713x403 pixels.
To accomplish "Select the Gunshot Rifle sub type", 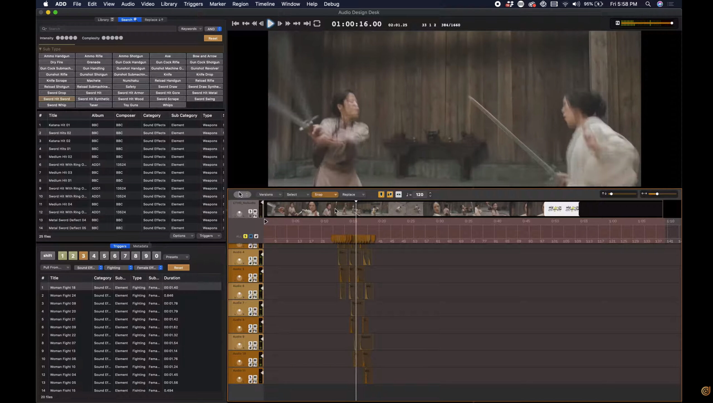I will (57, 74).
